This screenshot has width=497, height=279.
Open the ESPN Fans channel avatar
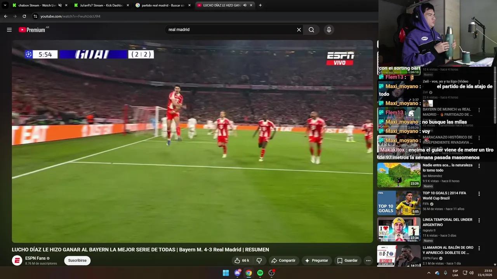pos(17,260)
